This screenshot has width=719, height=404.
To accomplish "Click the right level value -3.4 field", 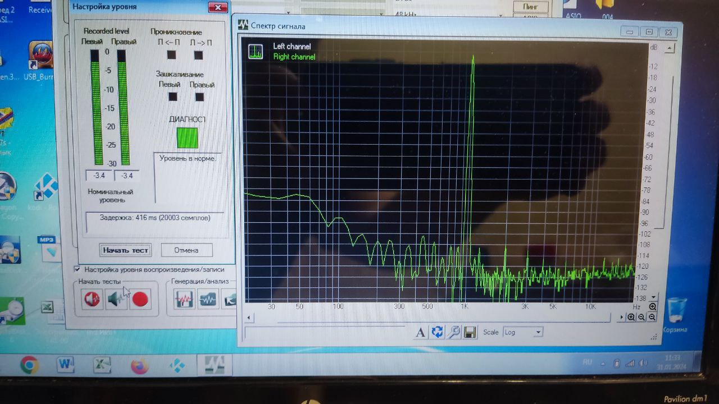I will 127,176.
